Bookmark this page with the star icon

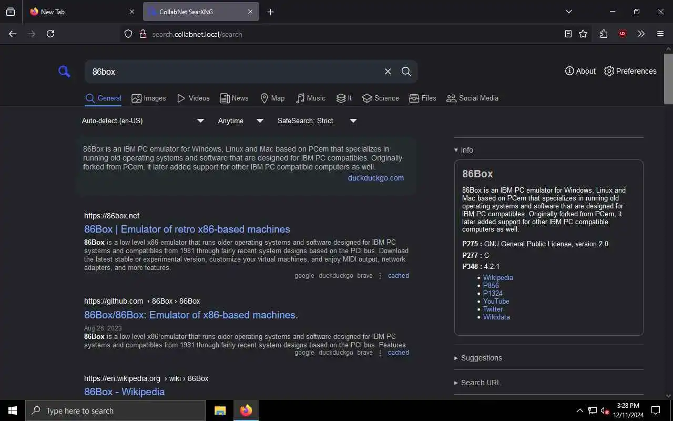click(583, 34)
